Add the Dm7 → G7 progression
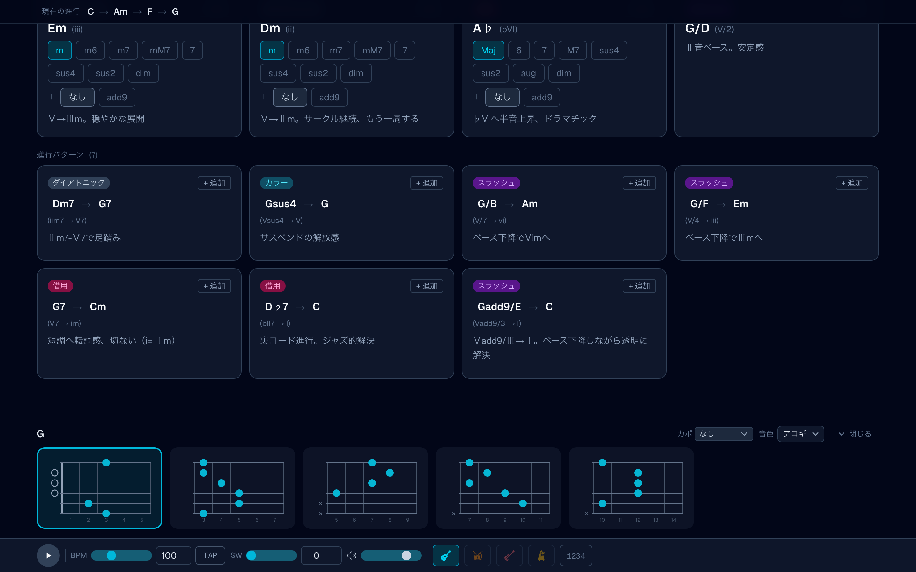The width and height of the screenshot is (916, 572). click(214, 183)
